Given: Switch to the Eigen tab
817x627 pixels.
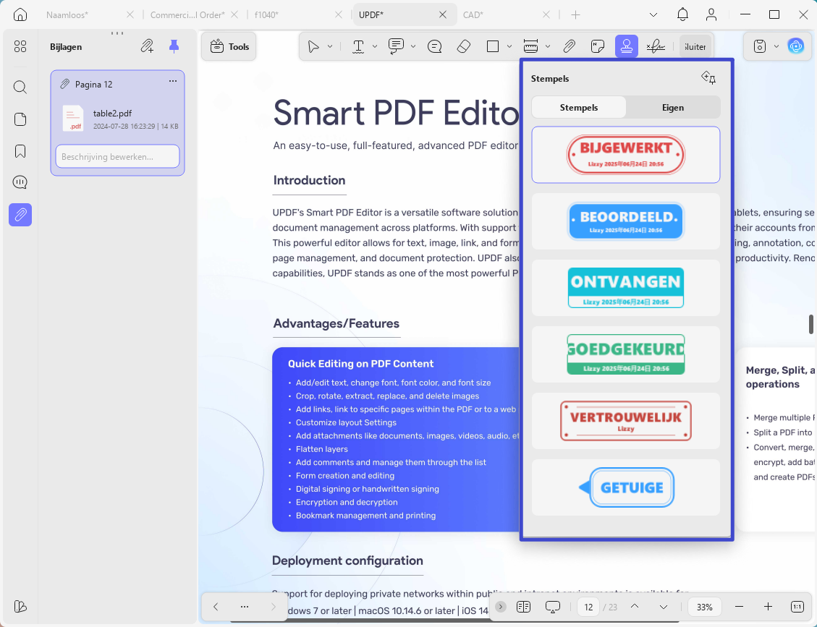Looking at the screenshot, I should tap(673, 107).
